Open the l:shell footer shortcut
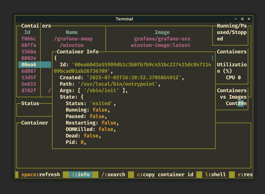This screenshot has height=194, width=265. (215, 174)
